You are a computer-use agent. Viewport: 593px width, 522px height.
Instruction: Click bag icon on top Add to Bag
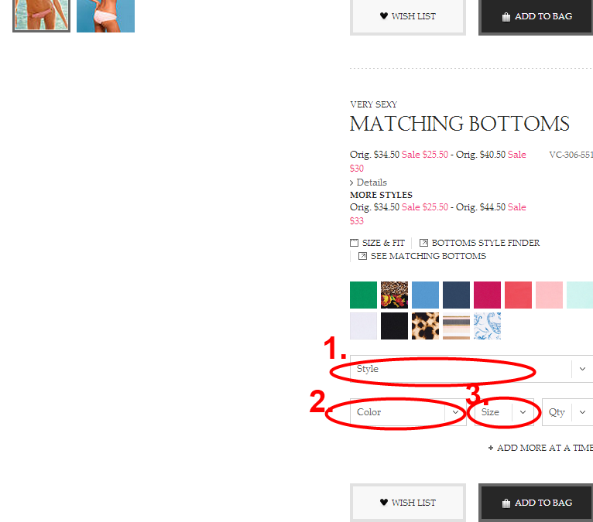(506, 16)
